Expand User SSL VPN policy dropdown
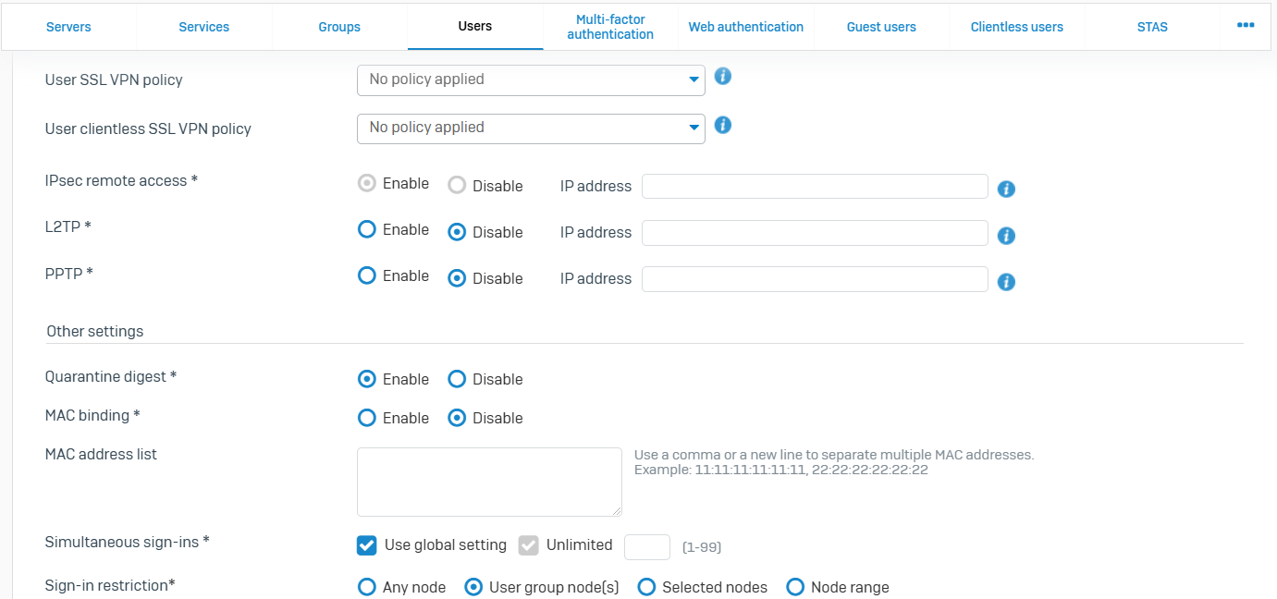The image size is (1277, 599). [x=531, y=80]
